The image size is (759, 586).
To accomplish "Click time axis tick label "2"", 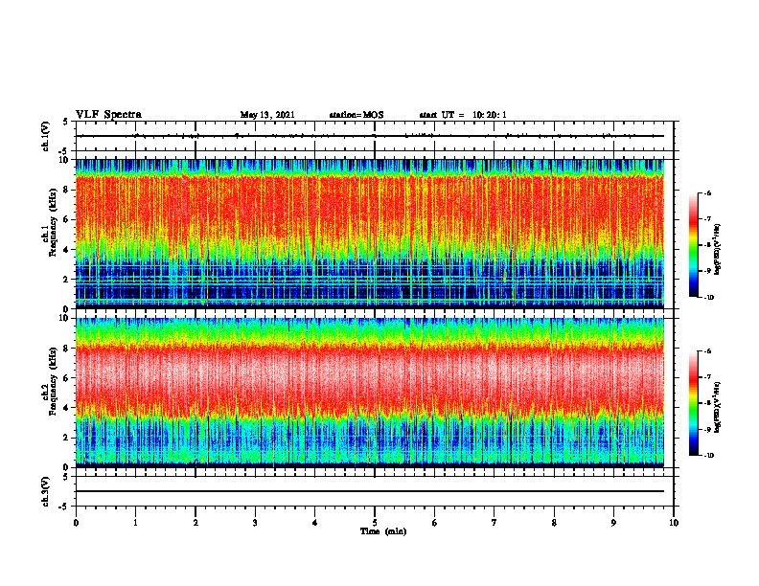I will (195, 523).
